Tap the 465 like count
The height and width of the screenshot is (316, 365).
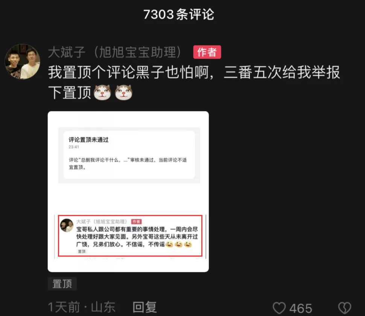click(301, 308)
